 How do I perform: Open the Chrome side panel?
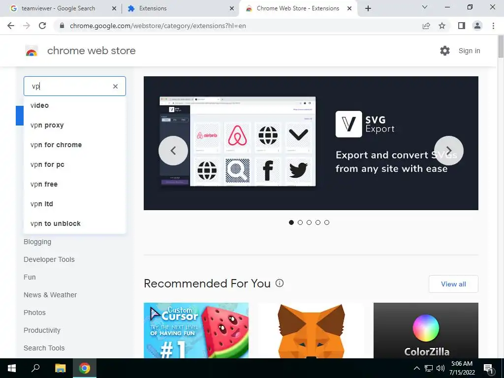(462, 26)
